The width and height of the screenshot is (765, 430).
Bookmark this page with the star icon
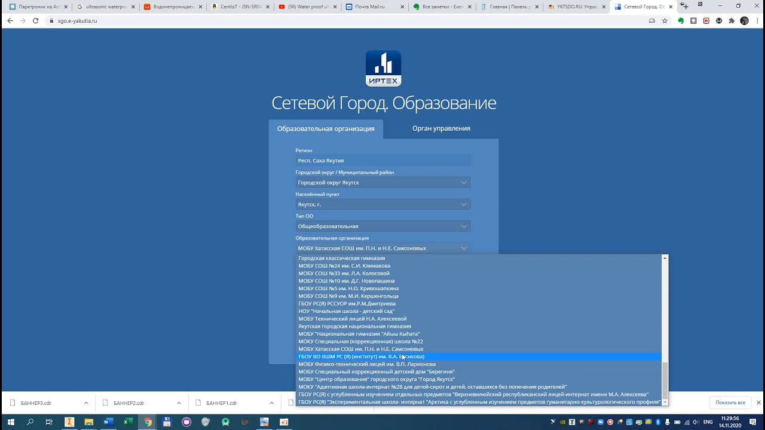point(665,20)
